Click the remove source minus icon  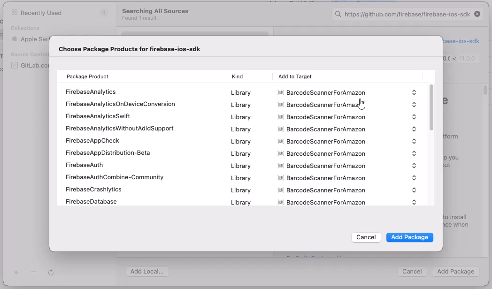[x=33, y=272]
